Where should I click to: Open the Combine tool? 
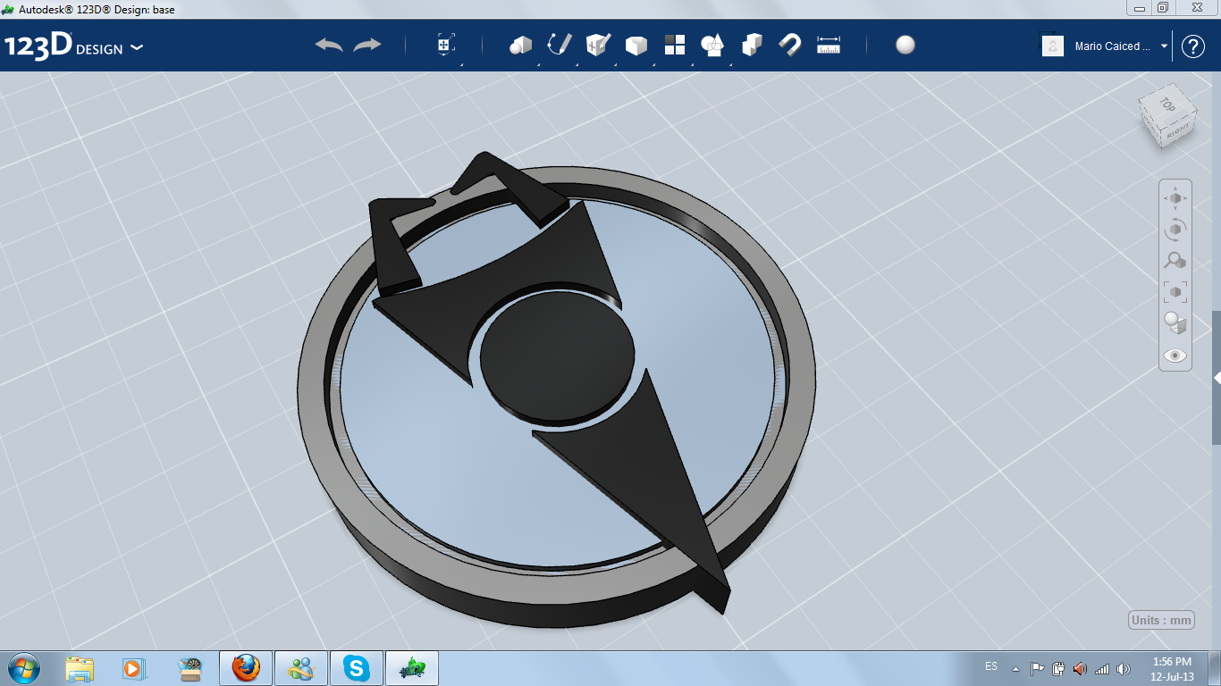point(752,45)
